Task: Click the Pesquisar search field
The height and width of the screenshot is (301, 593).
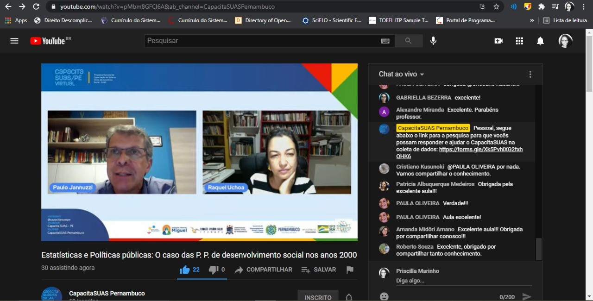Action: 262,41
